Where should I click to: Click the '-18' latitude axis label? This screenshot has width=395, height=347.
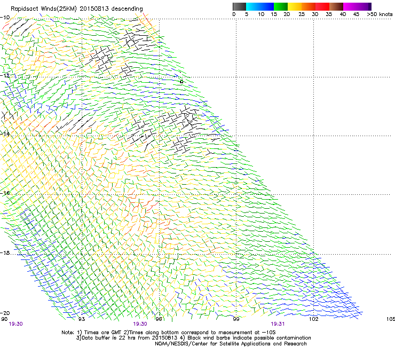[5, 253]
